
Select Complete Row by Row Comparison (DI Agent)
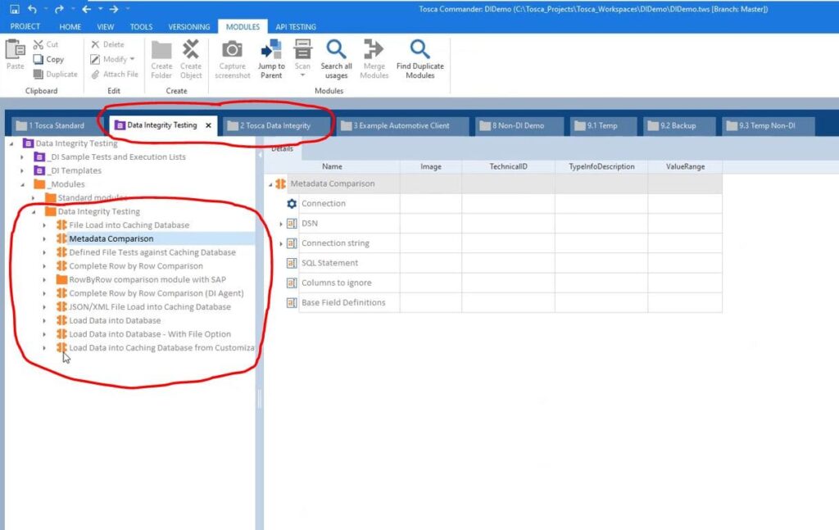[156, 293]
